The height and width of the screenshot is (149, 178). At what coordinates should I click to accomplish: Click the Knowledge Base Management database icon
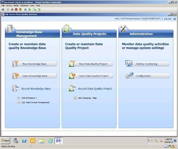click(10, 28)
